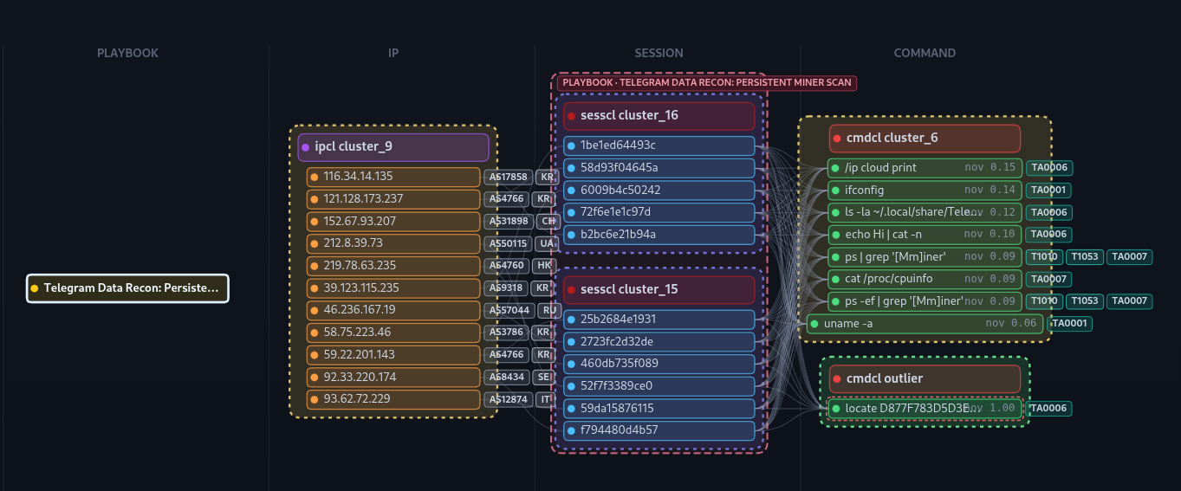This screenshot has width=1181, height=491.
Task: Select IP node 152.67.93.207
Action: point(393,222)
